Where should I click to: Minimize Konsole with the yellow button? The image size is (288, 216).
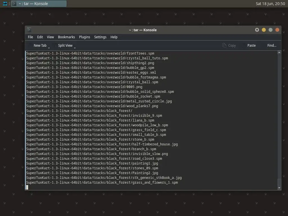tap(264, 30)
